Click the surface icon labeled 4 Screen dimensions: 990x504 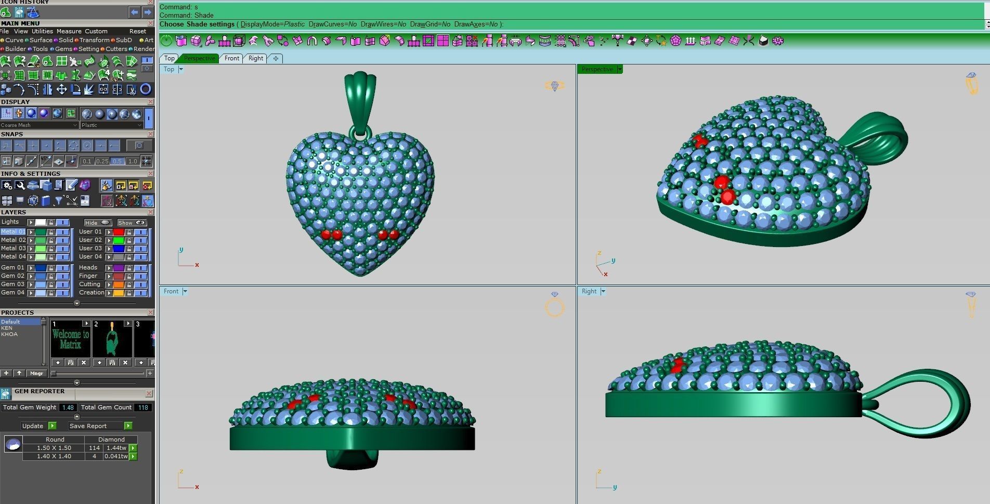pyautogui.click(x=104, y=75)
